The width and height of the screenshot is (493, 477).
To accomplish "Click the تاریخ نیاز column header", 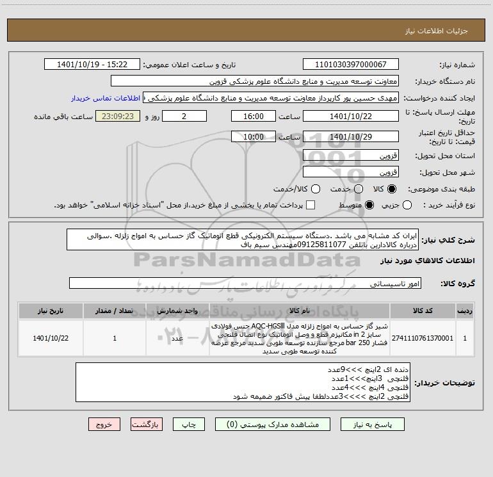I will pyautogui.click(x=51, y=311).
